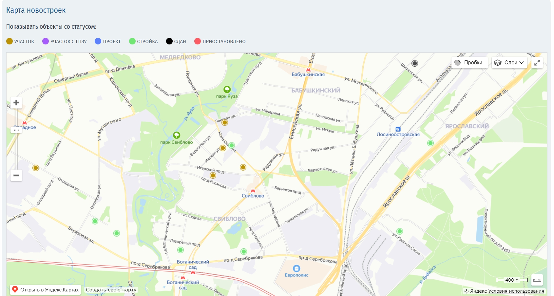Screen dimensions: 554x296
Task: Open the map in Яндекс.Карты
Action: pos(46,289)
